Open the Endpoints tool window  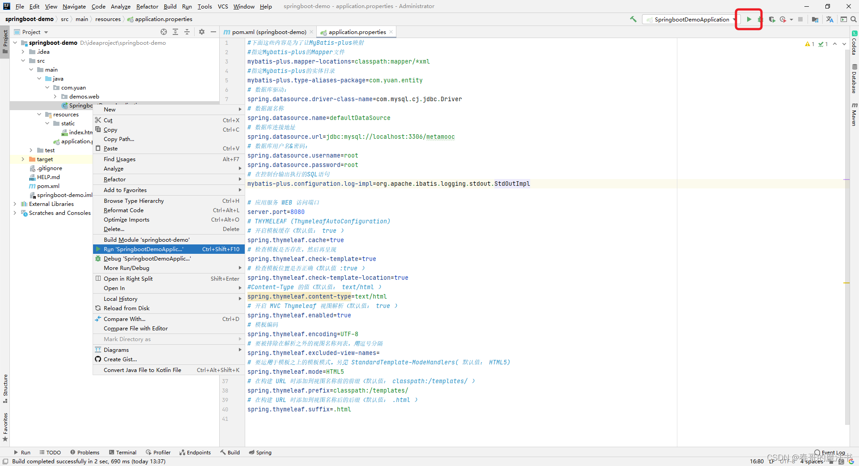pyautogui.click(x=195, y=452)
